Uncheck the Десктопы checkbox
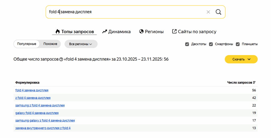271x138 pixels. (187, 44)
